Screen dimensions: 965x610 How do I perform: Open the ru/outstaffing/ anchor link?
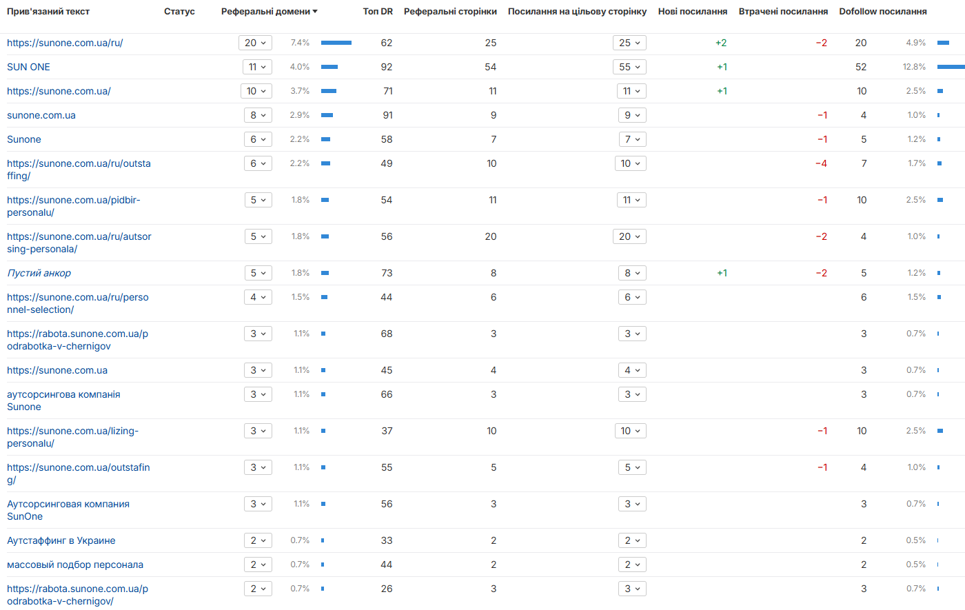pos(79,170)
